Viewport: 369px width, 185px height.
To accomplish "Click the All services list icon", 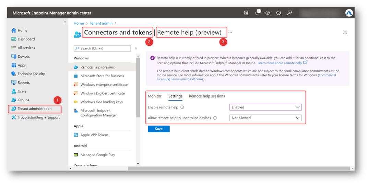I will 14,48.
